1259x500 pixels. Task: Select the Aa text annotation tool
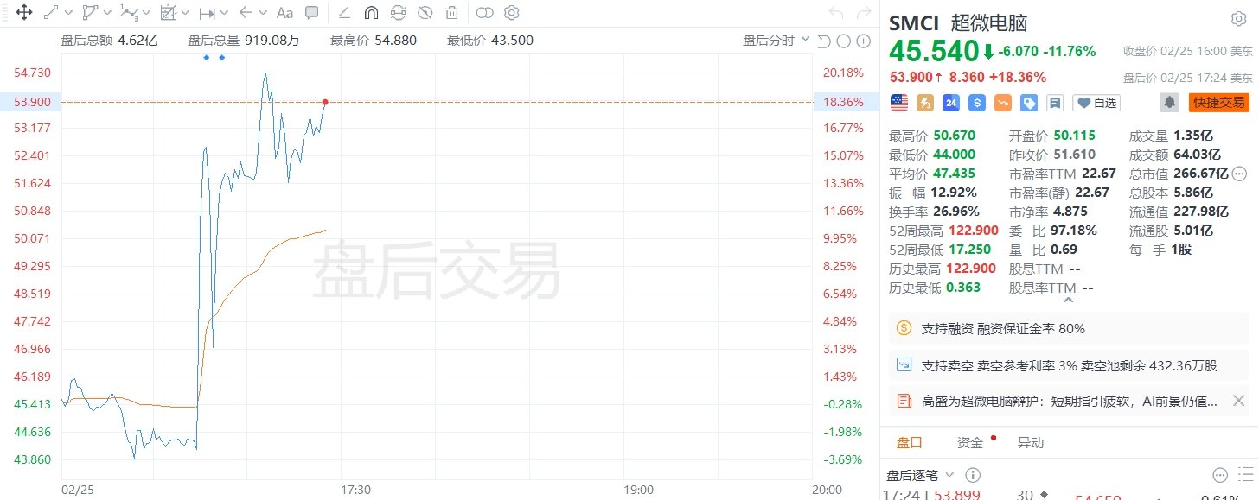point(284,13)
